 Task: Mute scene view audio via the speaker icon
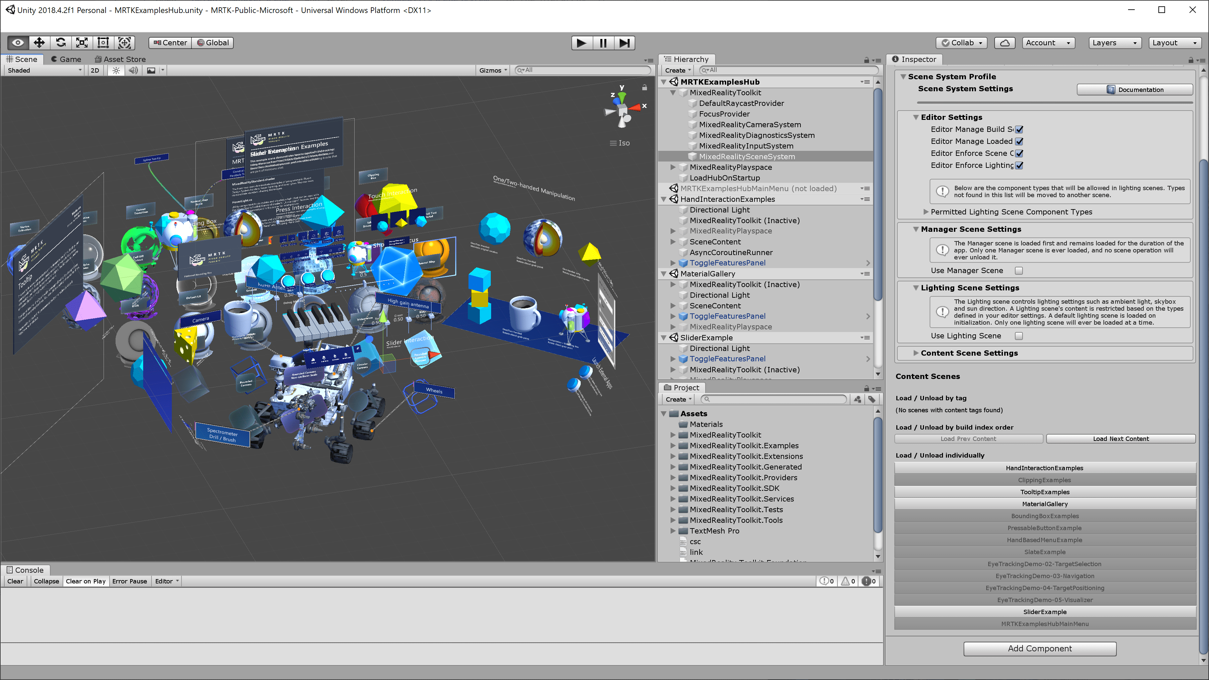pyautogui.click(x=133, y=70)
